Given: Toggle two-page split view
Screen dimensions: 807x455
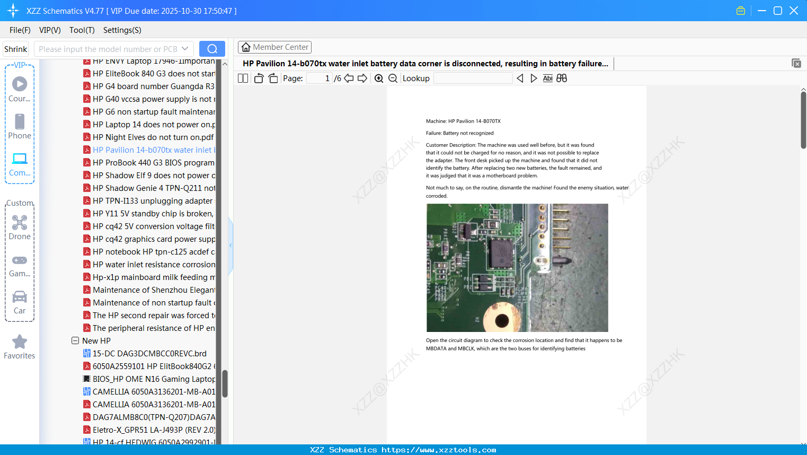Looking at the screenshot, I should pyautogui.click(x=243, y=78).
